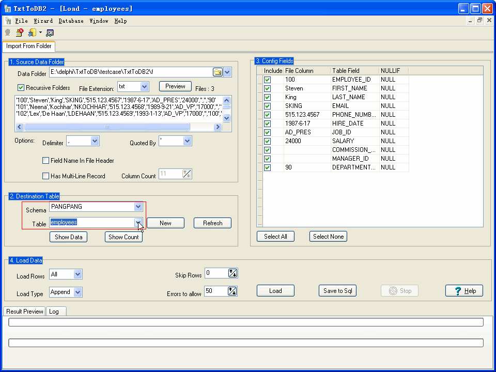Click the preview horizontal scrollbar thumb
This screenshot has height=372, width=496.
tap(107, 127)
